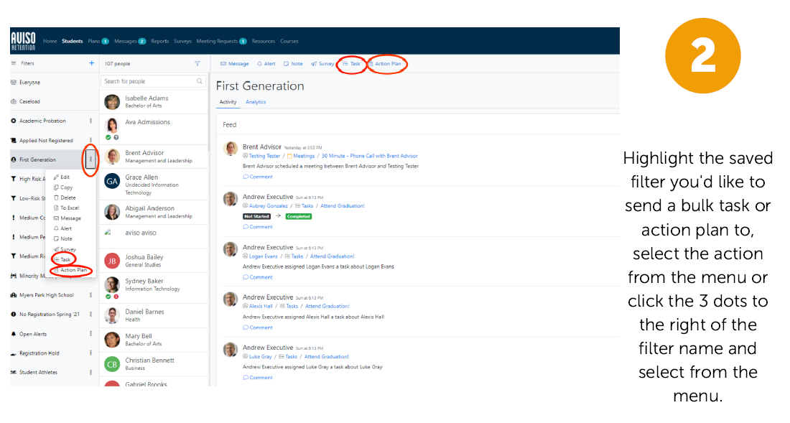Comment on the Luke Gray task post
The height and width of the screenshot is (423, 790).
click(x=257, y=378)
